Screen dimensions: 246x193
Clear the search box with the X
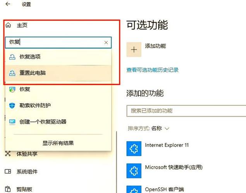click(106, 42)
